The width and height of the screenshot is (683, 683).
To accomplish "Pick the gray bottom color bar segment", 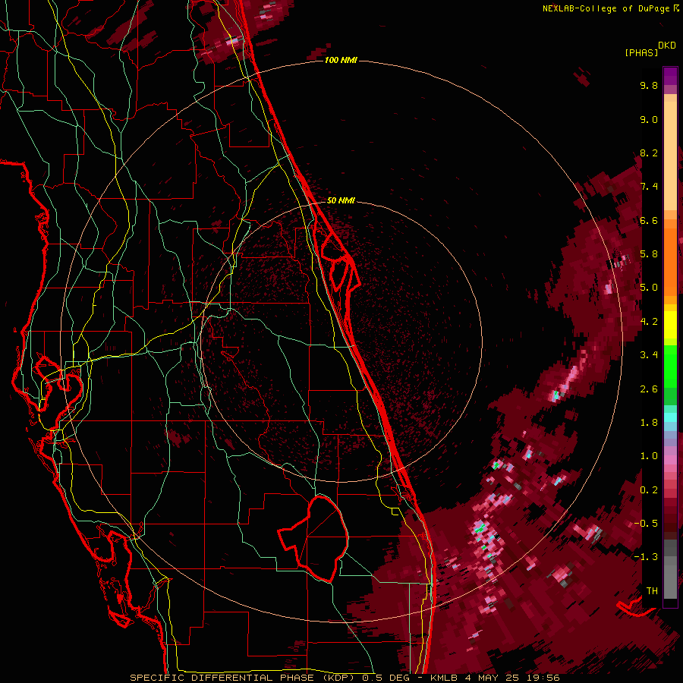I will 670,581.
